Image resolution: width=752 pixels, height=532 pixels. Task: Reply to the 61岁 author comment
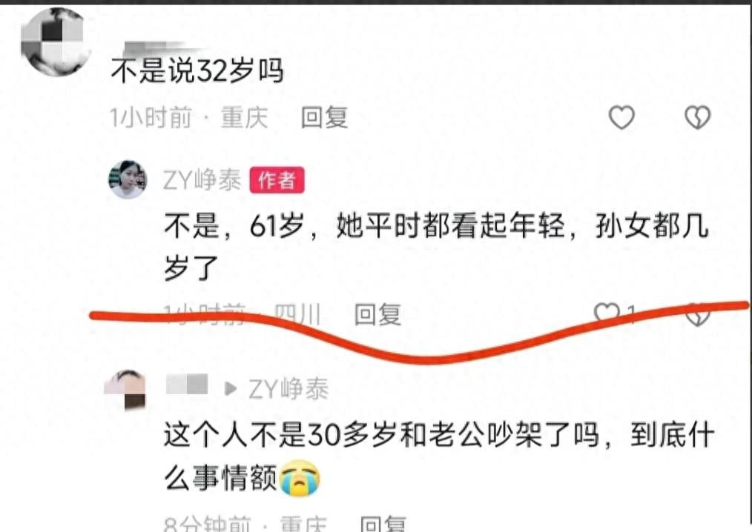tap(377, 315)
